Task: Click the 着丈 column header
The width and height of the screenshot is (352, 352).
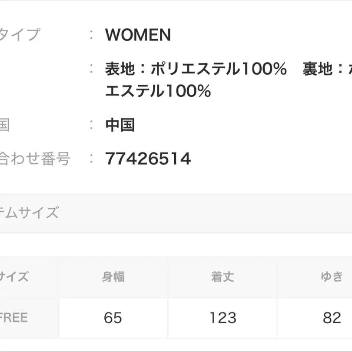Action: pos(222,277)
